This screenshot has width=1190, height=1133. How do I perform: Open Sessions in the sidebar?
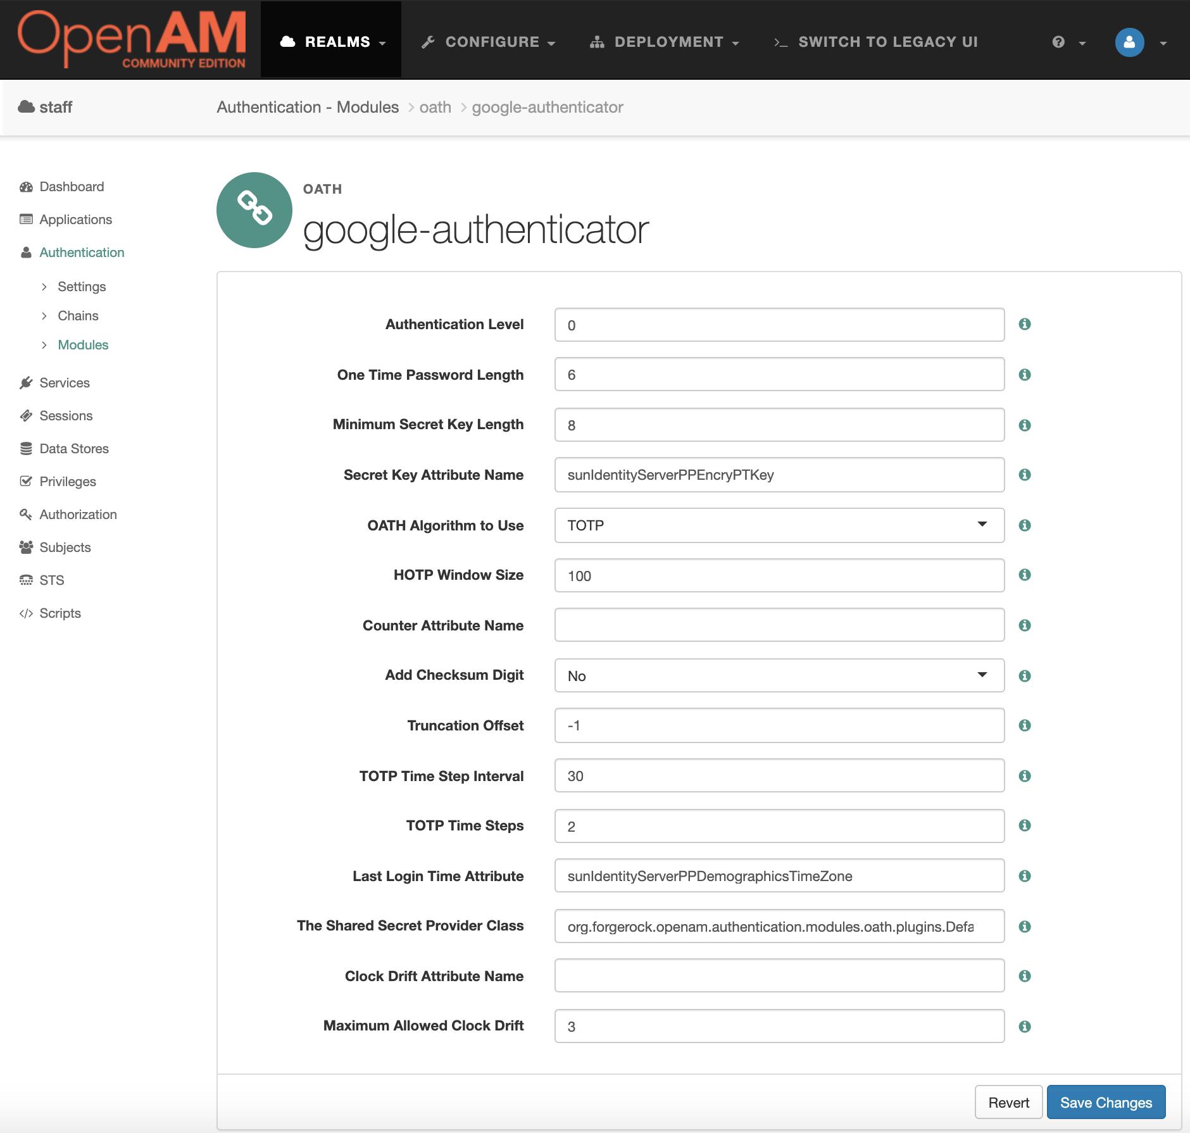click(56, 416)
